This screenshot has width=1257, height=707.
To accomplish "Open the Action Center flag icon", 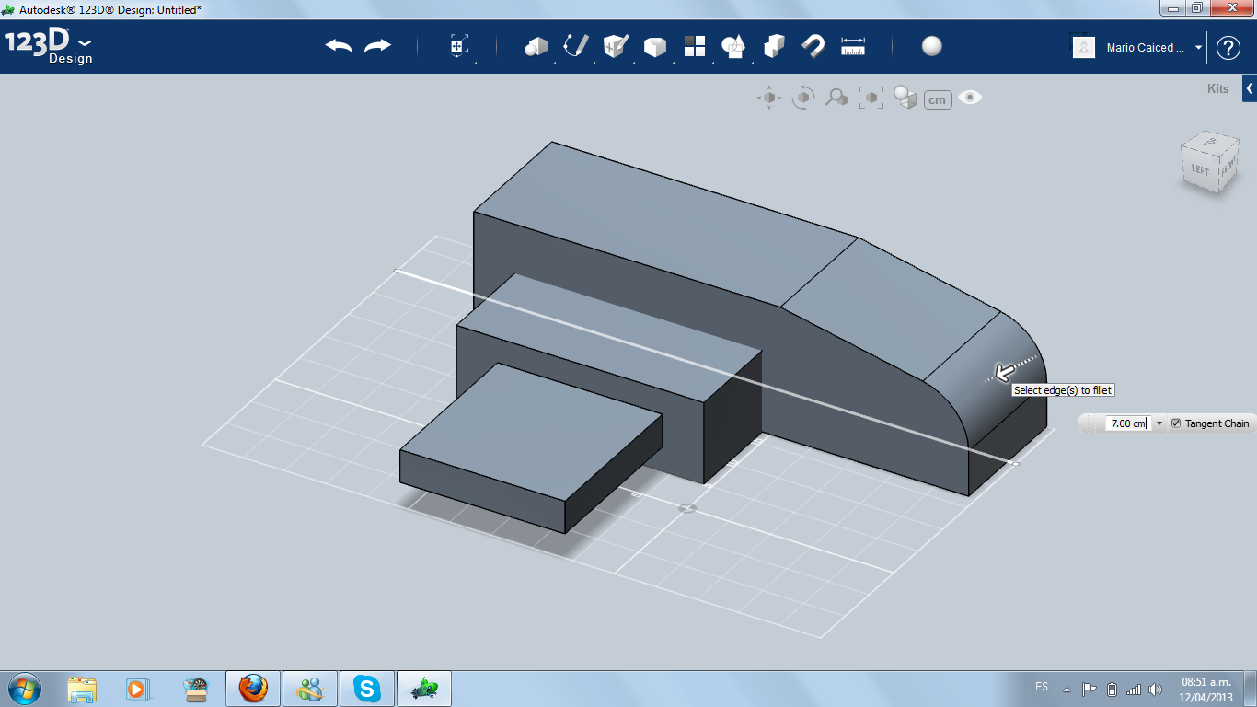I will coord(1089,689).
